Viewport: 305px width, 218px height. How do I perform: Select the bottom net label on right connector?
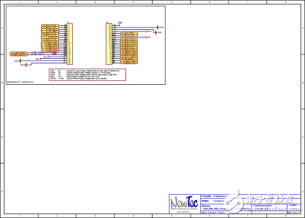[129, 63]
